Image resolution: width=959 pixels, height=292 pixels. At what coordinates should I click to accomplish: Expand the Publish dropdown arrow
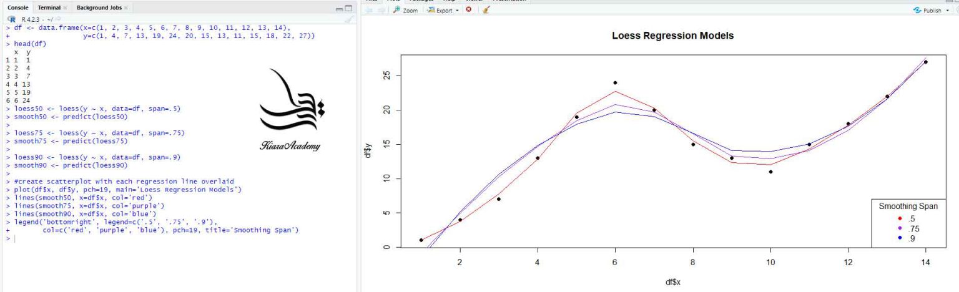[948, 11]
